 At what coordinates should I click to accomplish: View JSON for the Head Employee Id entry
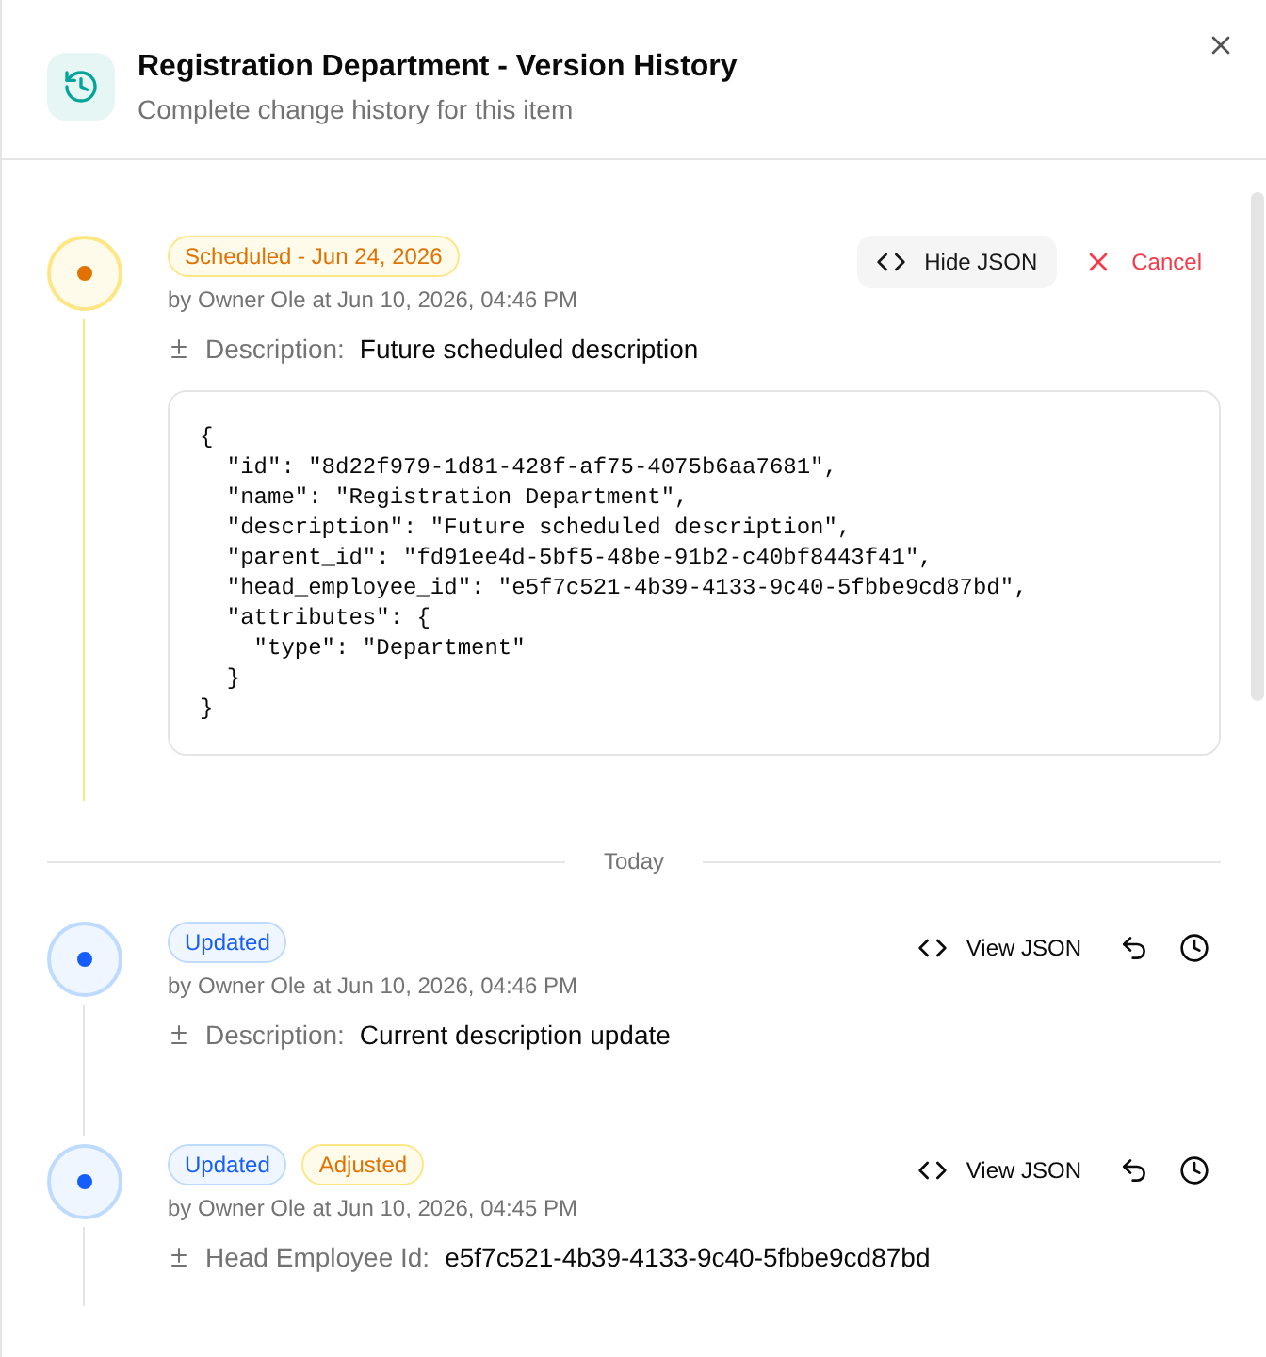[999, 1170]
